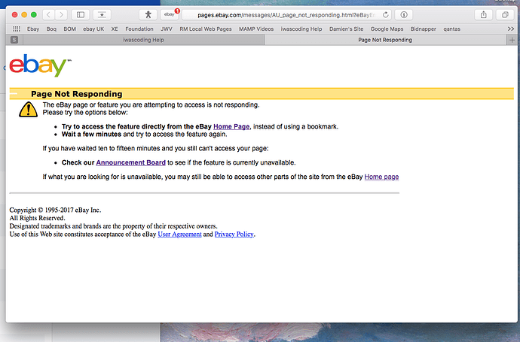Open the Ebay bookmark
The width and height of the screenshot is (520, 342).
click(x=33, y=29)
